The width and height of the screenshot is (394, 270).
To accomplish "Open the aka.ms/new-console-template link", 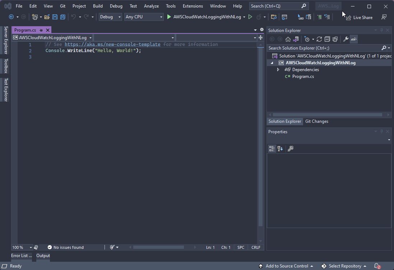I will pyautogui.click(x=112, y=45).
